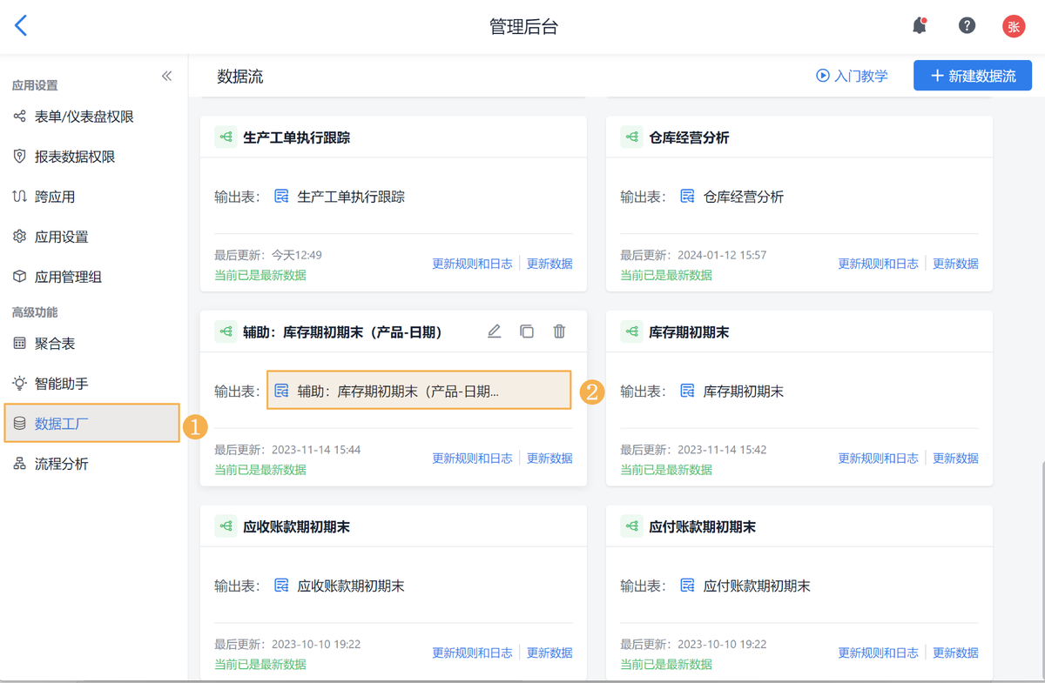Click the green data flow icon on 仓库经营分析

pyautogui.click(x=630, y=137)
